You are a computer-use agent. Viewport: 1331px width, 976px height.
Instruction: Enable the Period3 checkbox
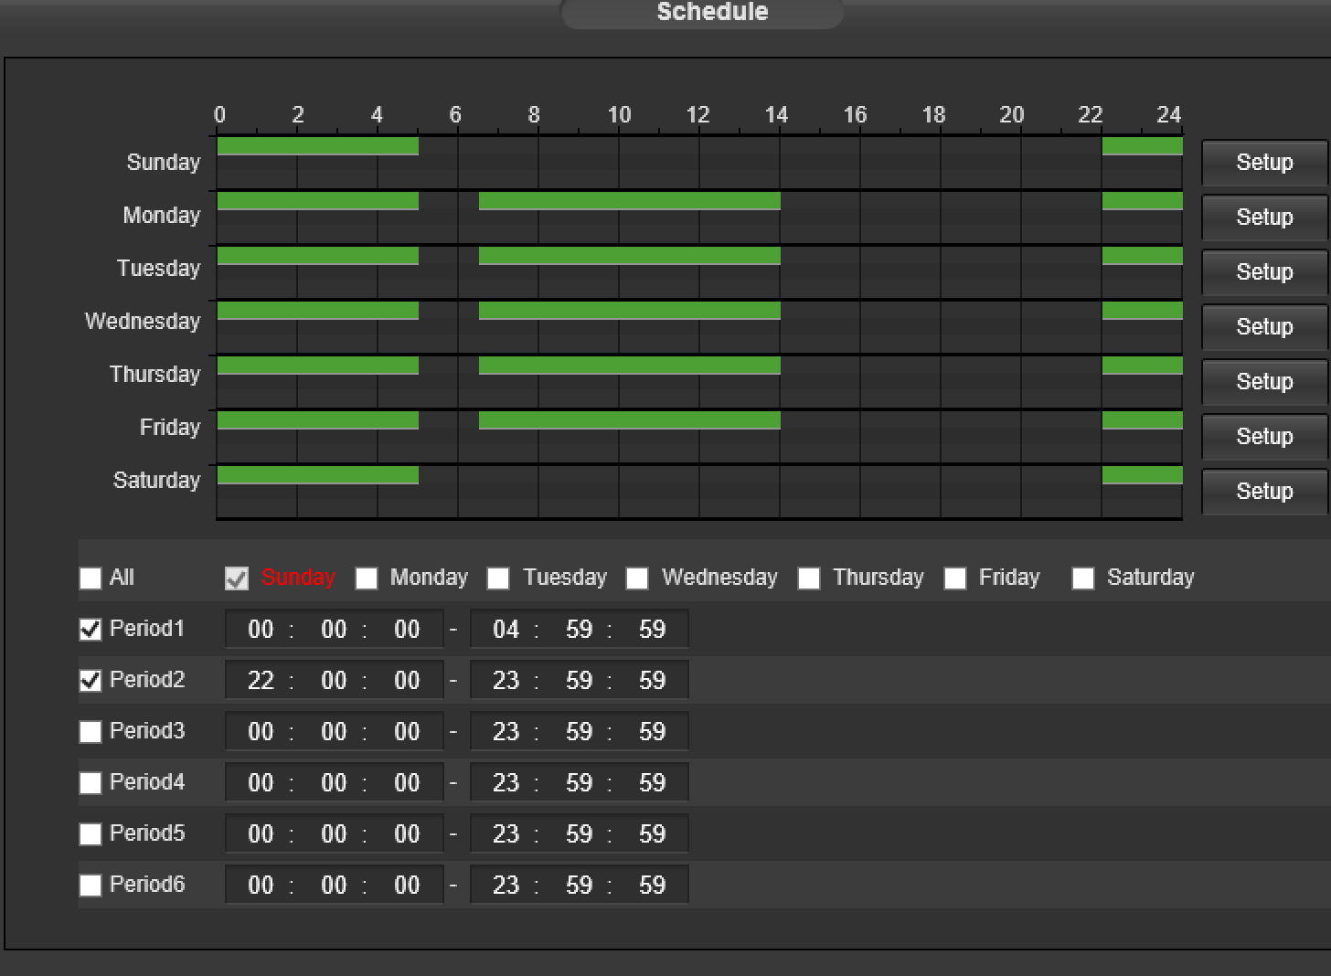click(91, 732)
